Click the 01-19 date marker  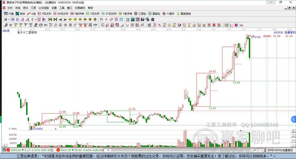(289, 36)
